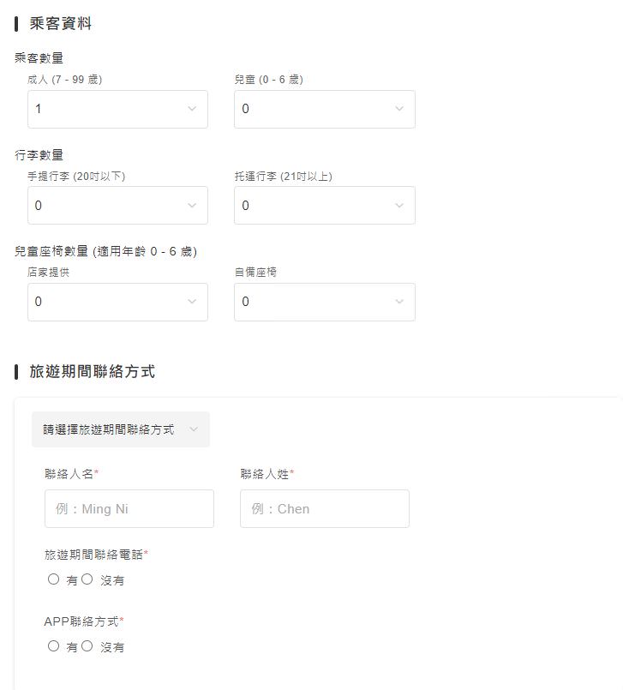The width and height of the screenshot is (623, 690).
Task: Click the 聯絡人名 input field
Action: (129, 508)
